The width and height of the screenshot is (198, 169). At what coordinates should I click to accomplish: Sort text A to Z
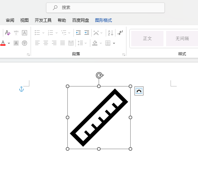(x=111, y=33)
